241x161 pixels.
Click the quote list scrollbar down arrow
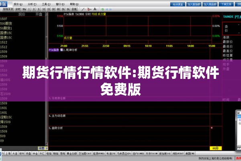(x=47, y=144)
